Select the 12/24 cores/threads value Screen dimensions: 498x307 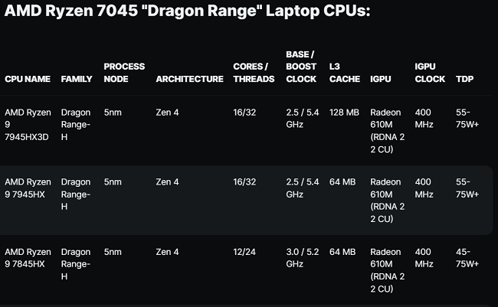coord(245,251)
